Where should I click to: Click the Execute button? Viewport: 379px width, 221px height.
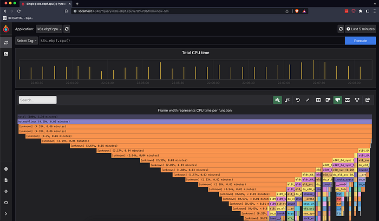coord(360,41)
